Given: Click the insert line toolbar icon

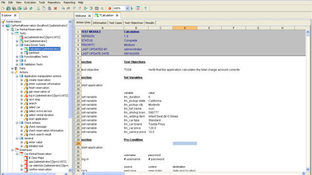Looking at the screenshot, I should (x=74, y=8).
